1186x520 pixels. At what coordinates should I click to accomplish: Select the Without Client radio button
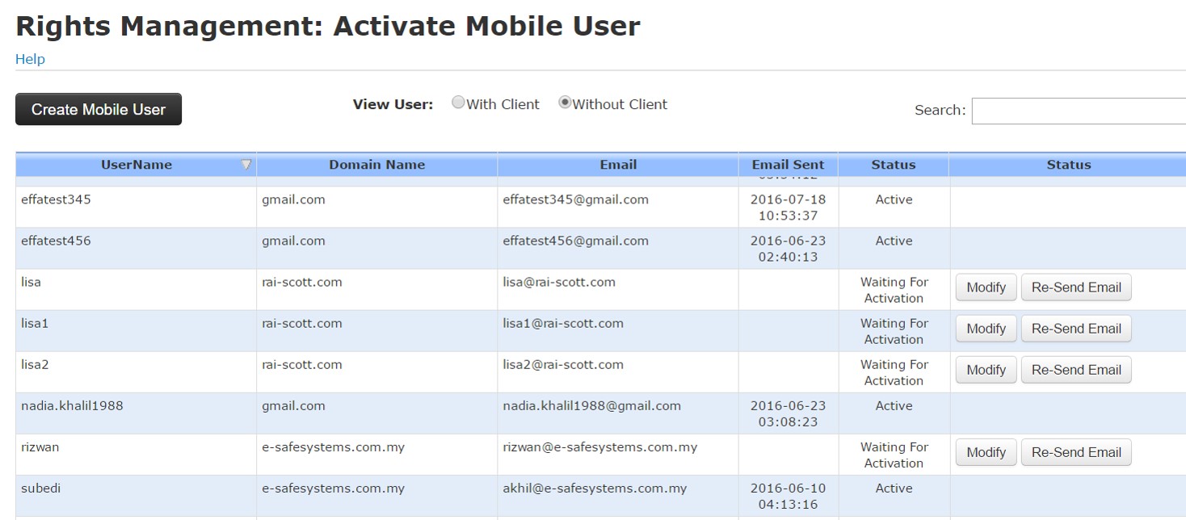point(565,103)
